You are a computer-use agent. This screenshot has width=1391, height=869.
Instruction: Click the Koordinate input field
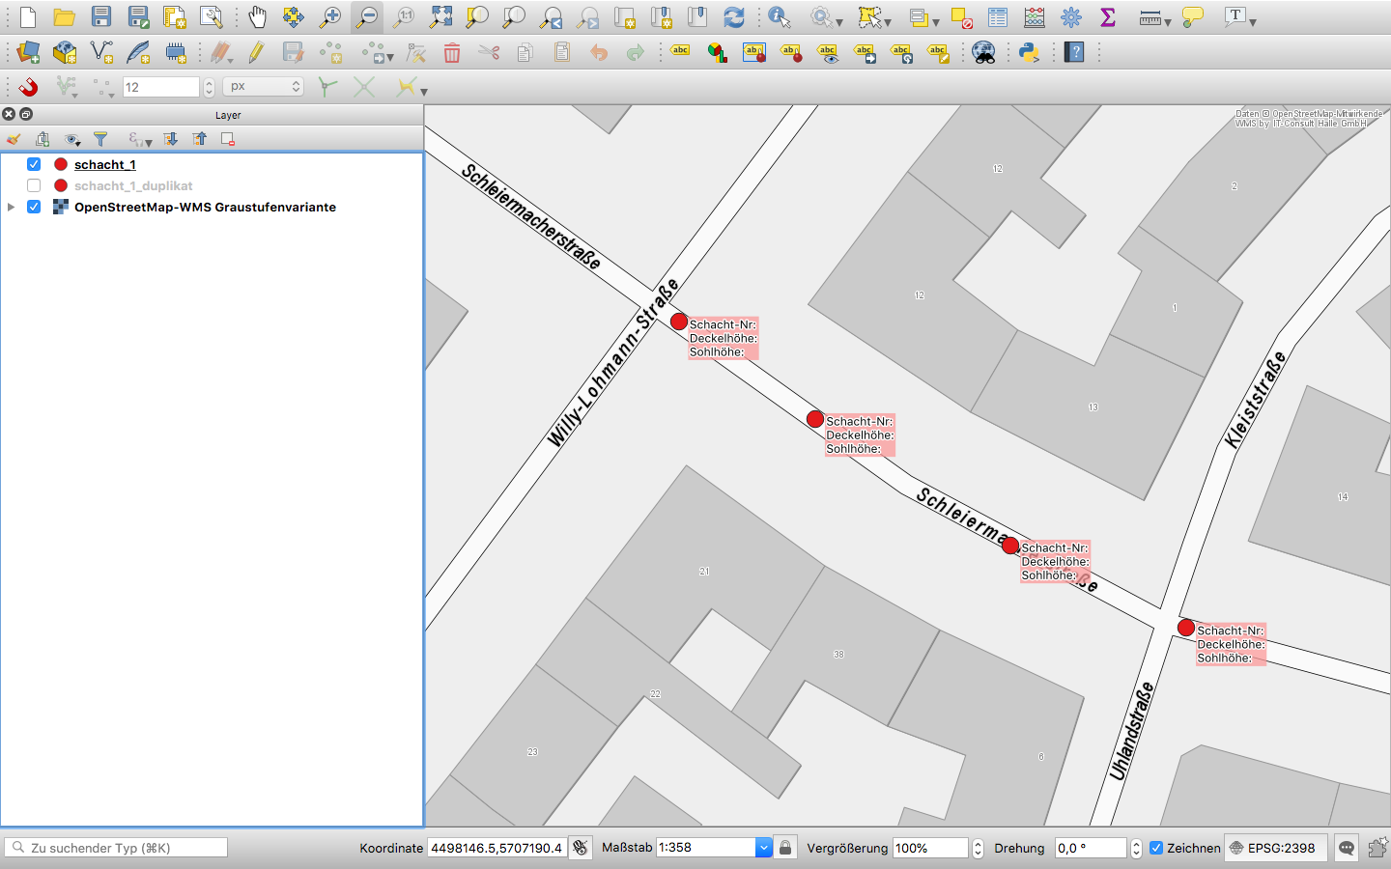(x=496, y=848)
